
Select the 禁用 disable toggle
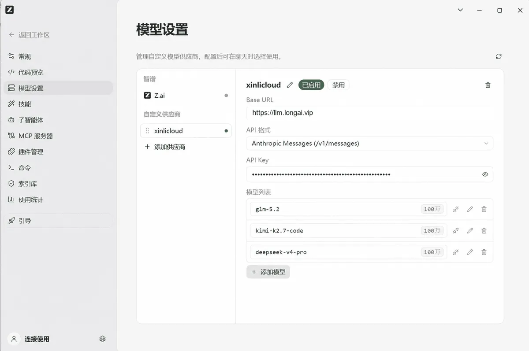pyautogui.click(x=339, y=85)
